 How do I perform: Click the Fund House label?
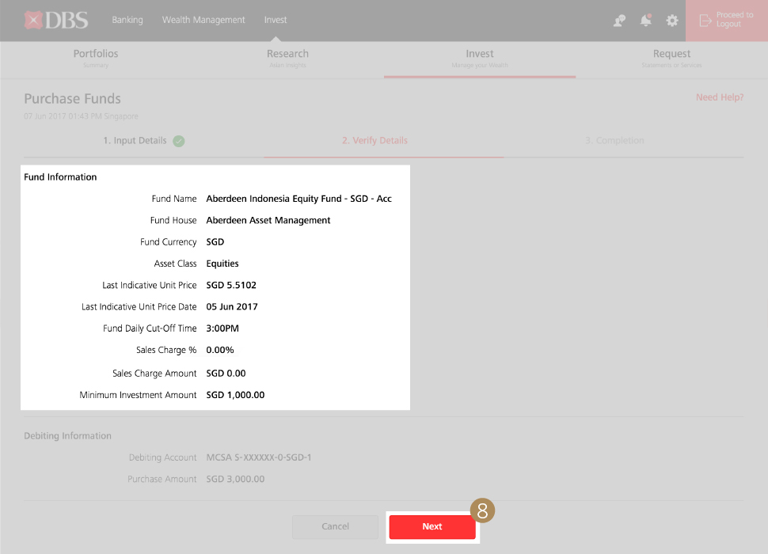pyautogui.click(x=173, y=220)
